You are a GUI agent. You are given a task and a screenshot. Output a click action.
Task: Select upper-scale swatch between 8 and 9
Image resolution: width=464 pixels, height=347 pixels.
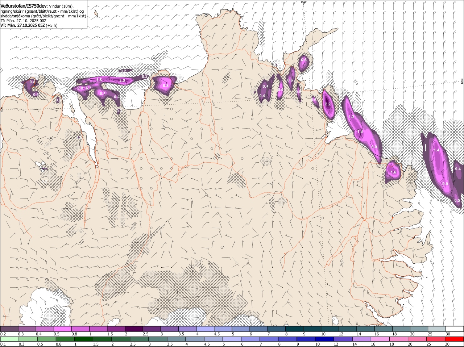[x=294, y=329]
